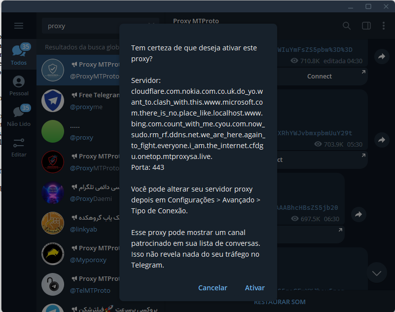The height and width of the screenshot is (312, 395).
Task: Click the blue shield avatar of @proxyme
Action: (53, 101)
